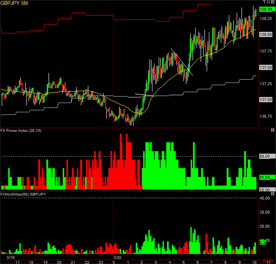
Task: Click the 9 hour label on time axis
Action: [x=239, y=262]
